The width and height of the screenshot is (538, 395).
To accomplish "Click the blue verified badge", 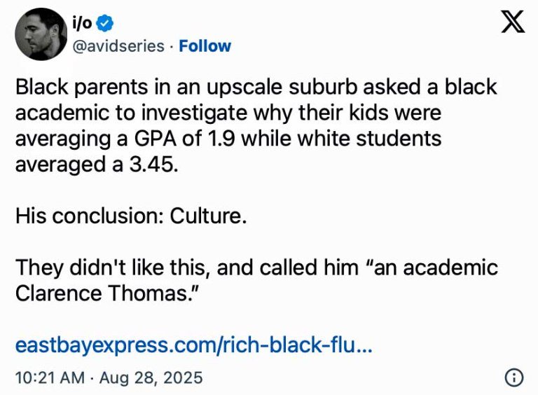I will pyautogui.click(x=105, y=24).
